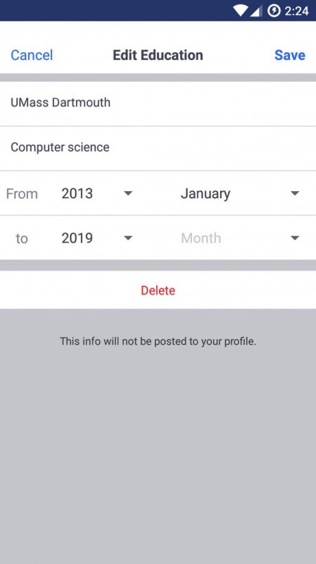Viewport: 316px width, 564px height.
Task: Tap the Wi-Fi signal status icon
Action: [x=240, y=11]
